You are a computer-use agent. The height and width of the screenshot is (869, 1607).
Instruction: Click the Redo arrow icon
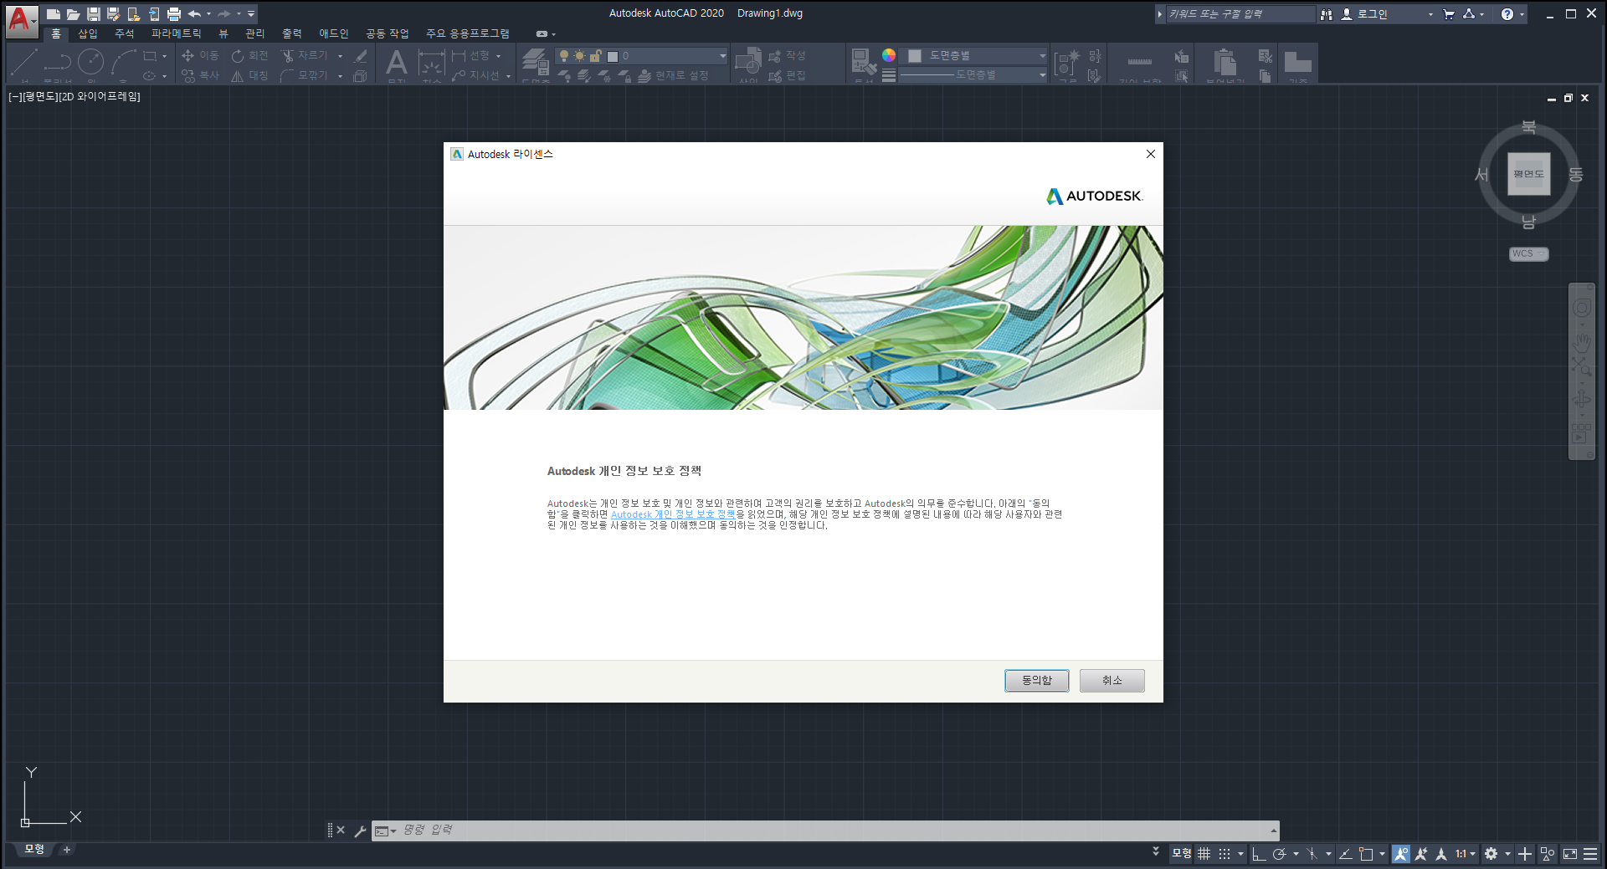[x=224, y=13]
